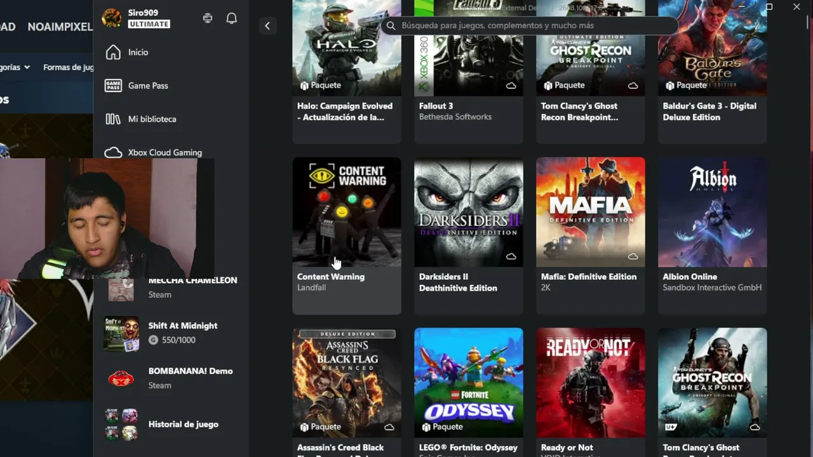The width and height of the screenshot is (813, 457).
Task: Click the cloud icon on Fallout 3 card
Action: (x=511, y=86)
